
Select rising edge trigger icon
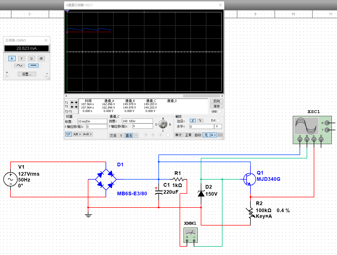click(x=193, y=121)
